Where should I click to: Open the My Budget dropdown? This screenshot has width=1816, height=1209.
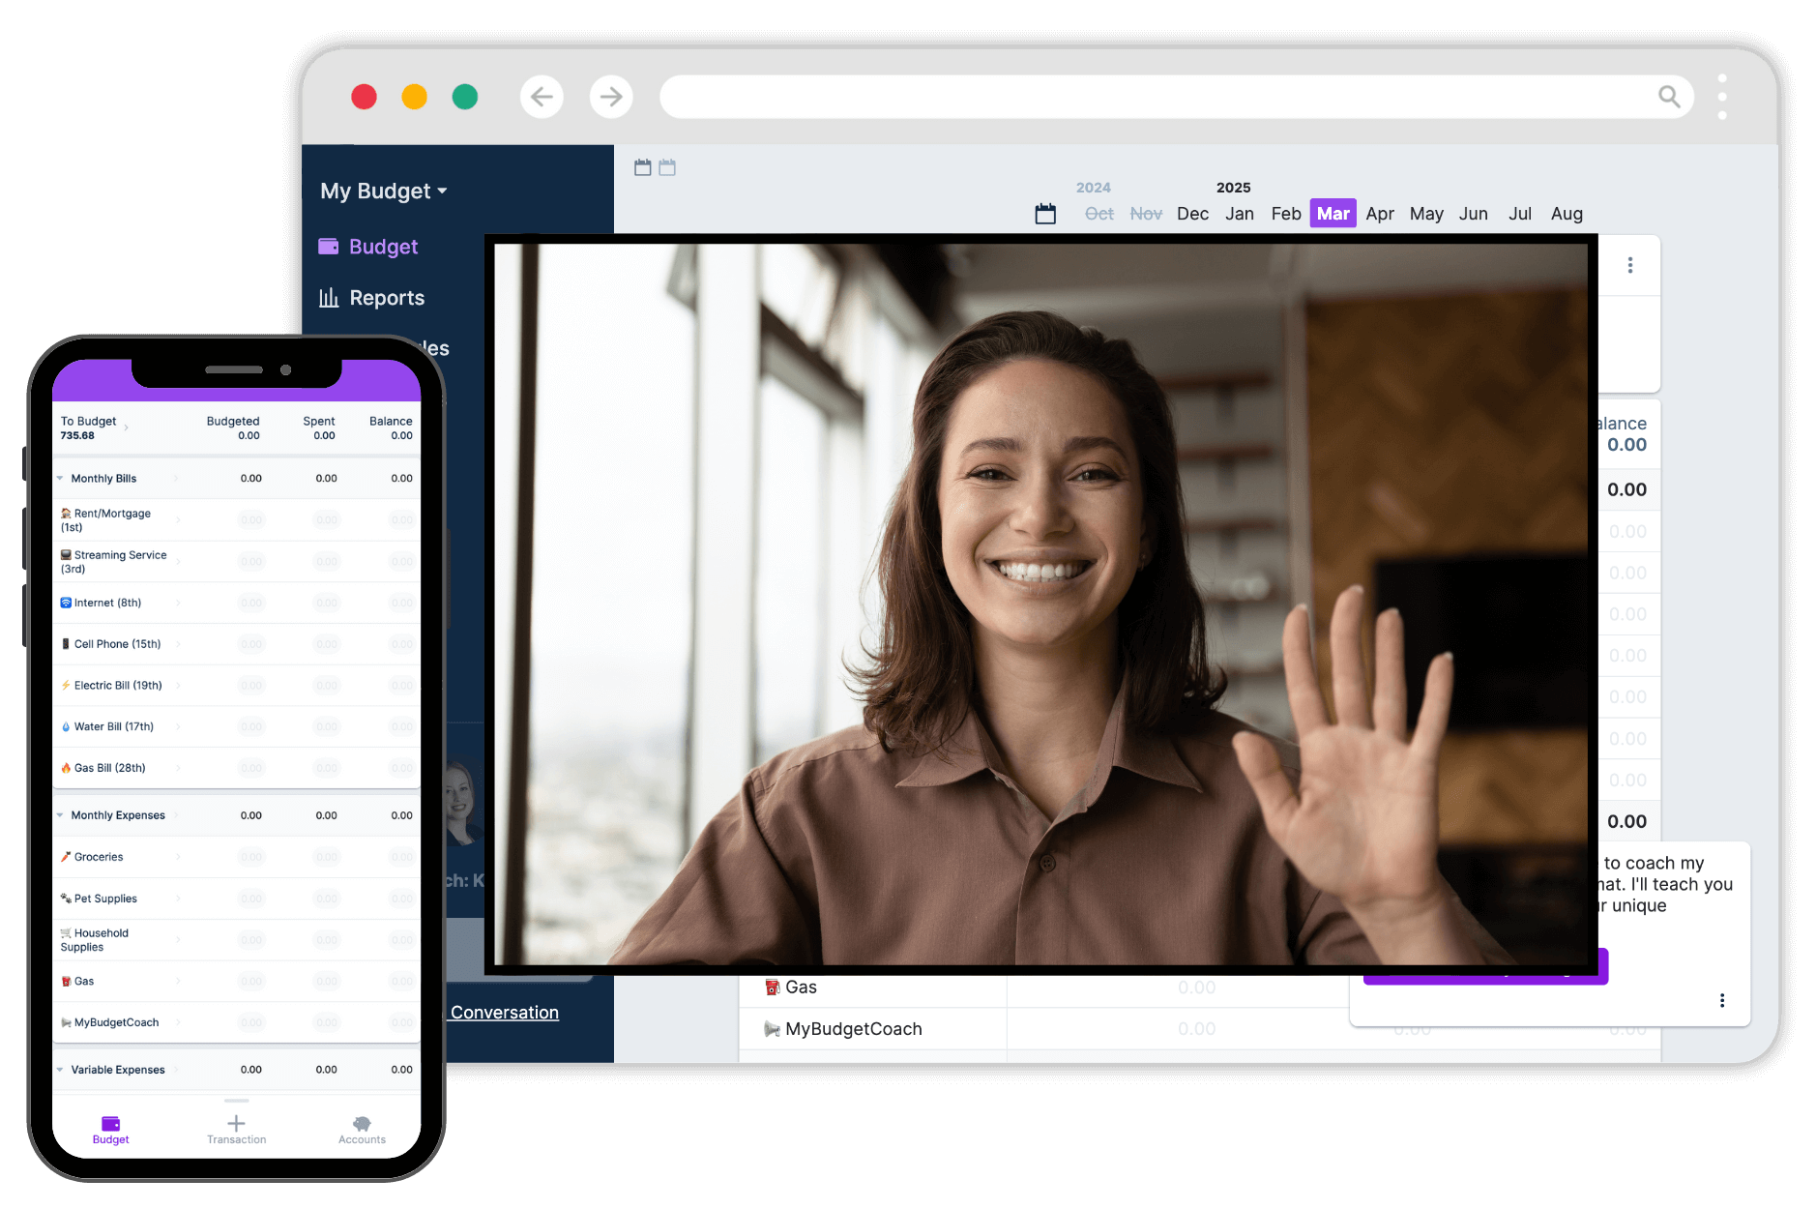[384, 191]
